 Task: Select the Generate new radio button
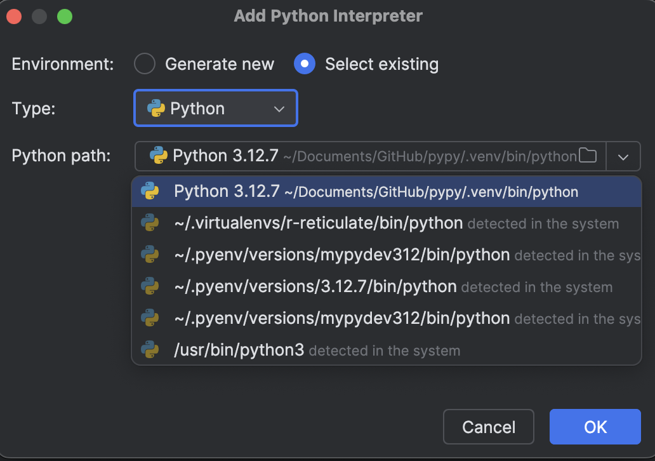click(144, 63)
